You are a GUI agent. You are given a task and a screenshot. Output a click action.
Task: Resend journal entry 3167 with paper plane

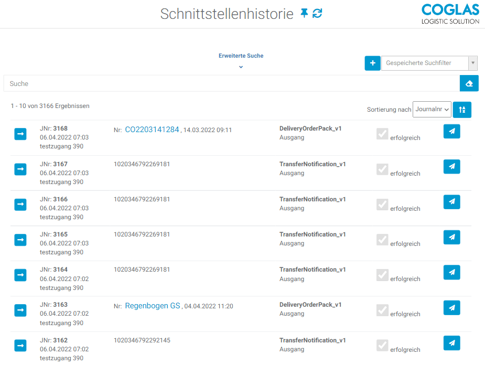[x=451, y=167]
